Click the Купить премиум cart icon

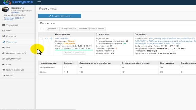click(4, 70)
